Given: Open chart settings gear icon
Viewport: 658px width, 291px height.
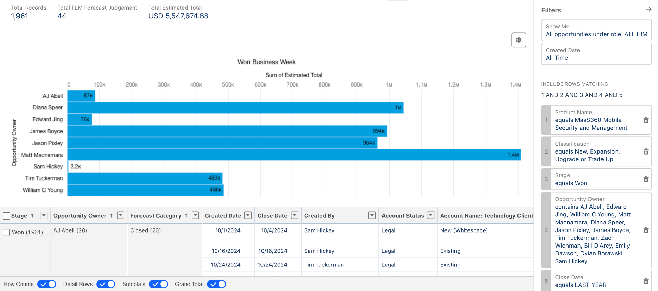Looking at the screenshot, I should pos(519,40).
